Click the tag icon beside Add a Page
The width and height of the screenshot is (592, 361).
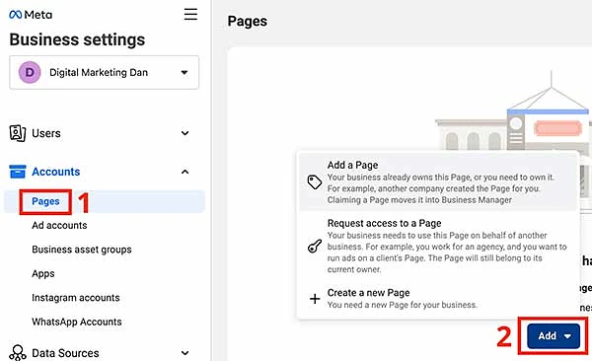315,182
